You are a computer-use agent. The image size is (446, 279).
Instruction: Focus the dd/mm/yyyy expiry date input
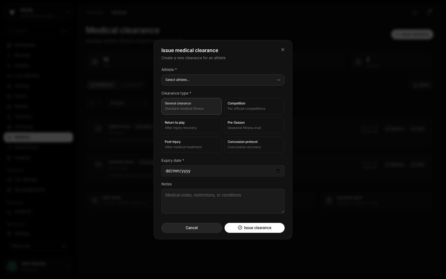223,171
